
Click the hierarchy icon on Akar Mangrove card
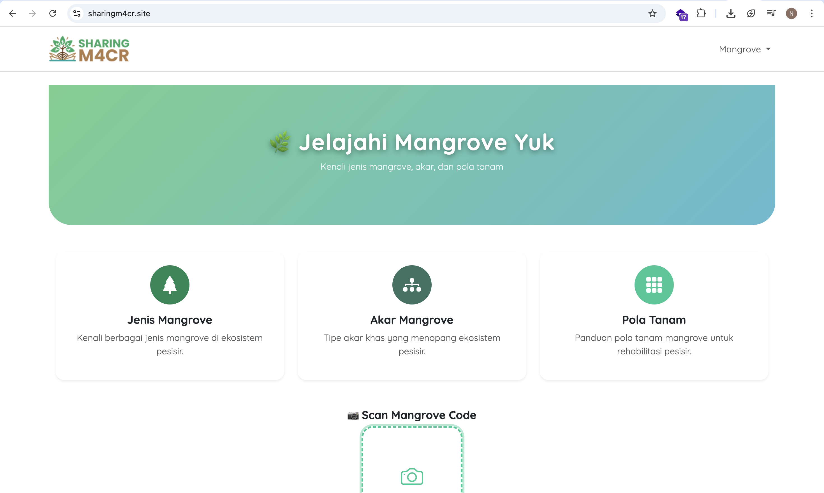point(411,285)
